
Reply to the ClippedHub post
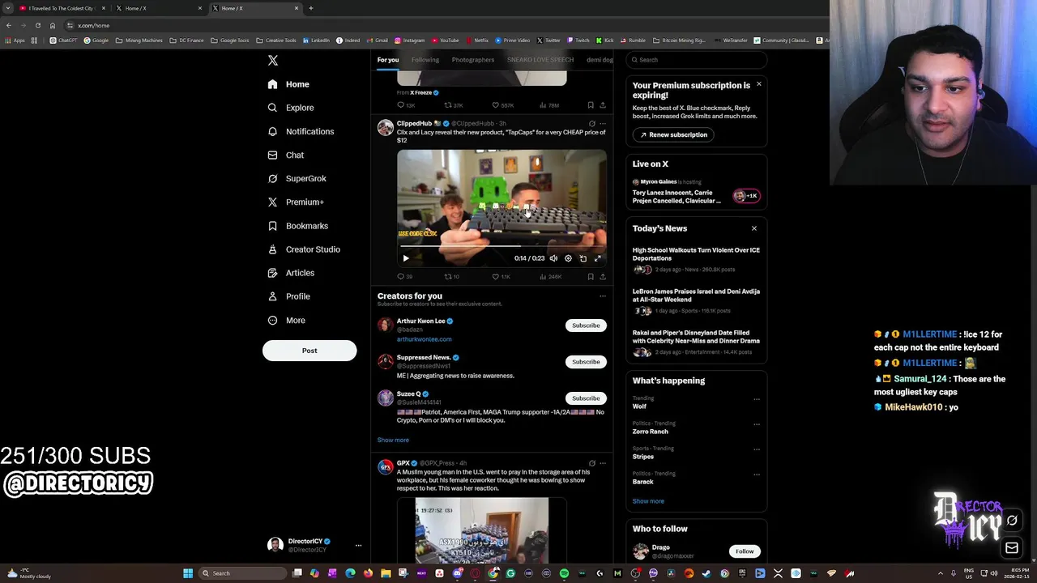pyautogui.click(x=404, y=276)
